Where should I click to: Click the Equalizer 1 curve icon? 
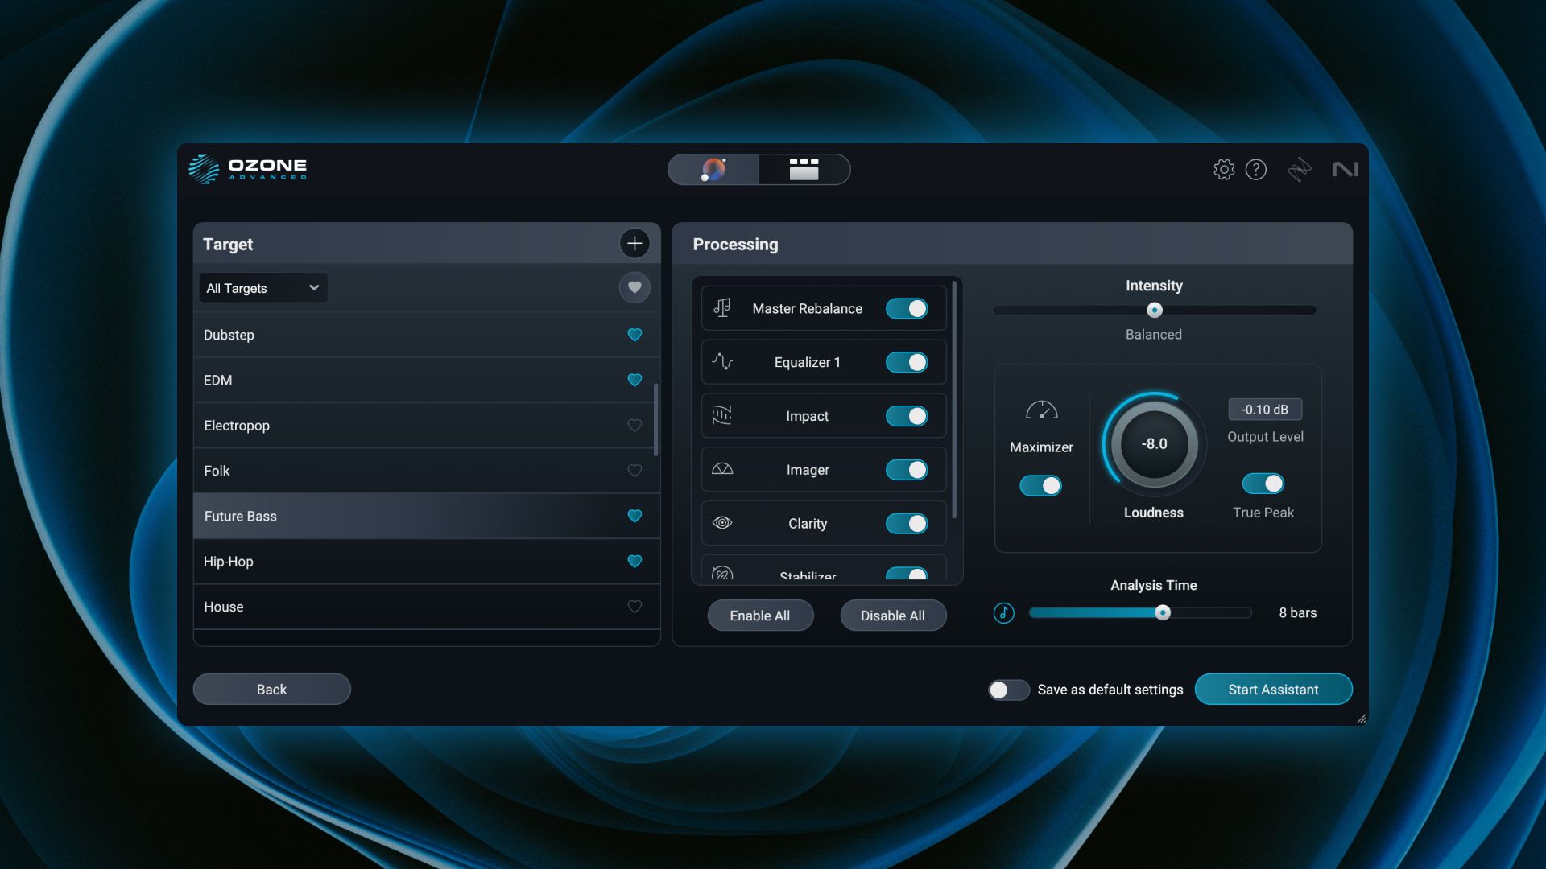(722, 362)
